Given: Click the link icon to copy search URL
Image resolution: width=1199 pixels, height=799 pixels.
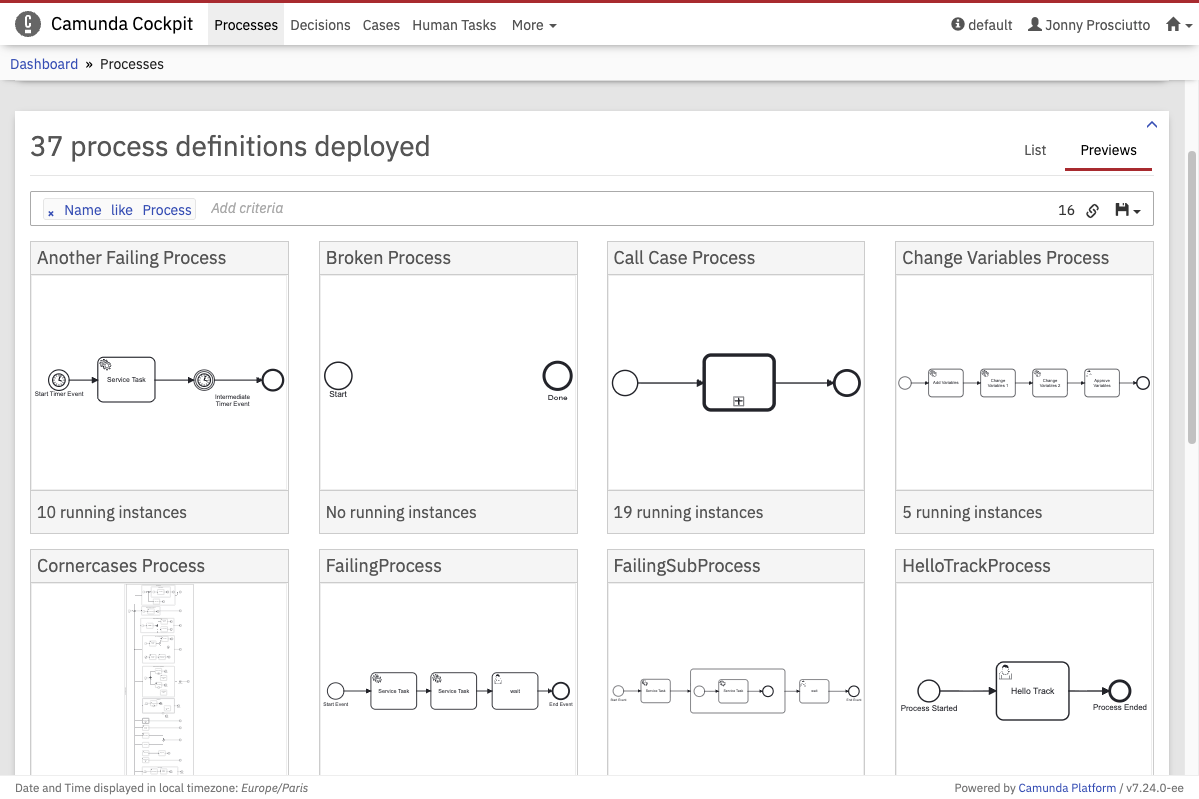Looking at the screenshot, I should click(x=1093, y=210).
